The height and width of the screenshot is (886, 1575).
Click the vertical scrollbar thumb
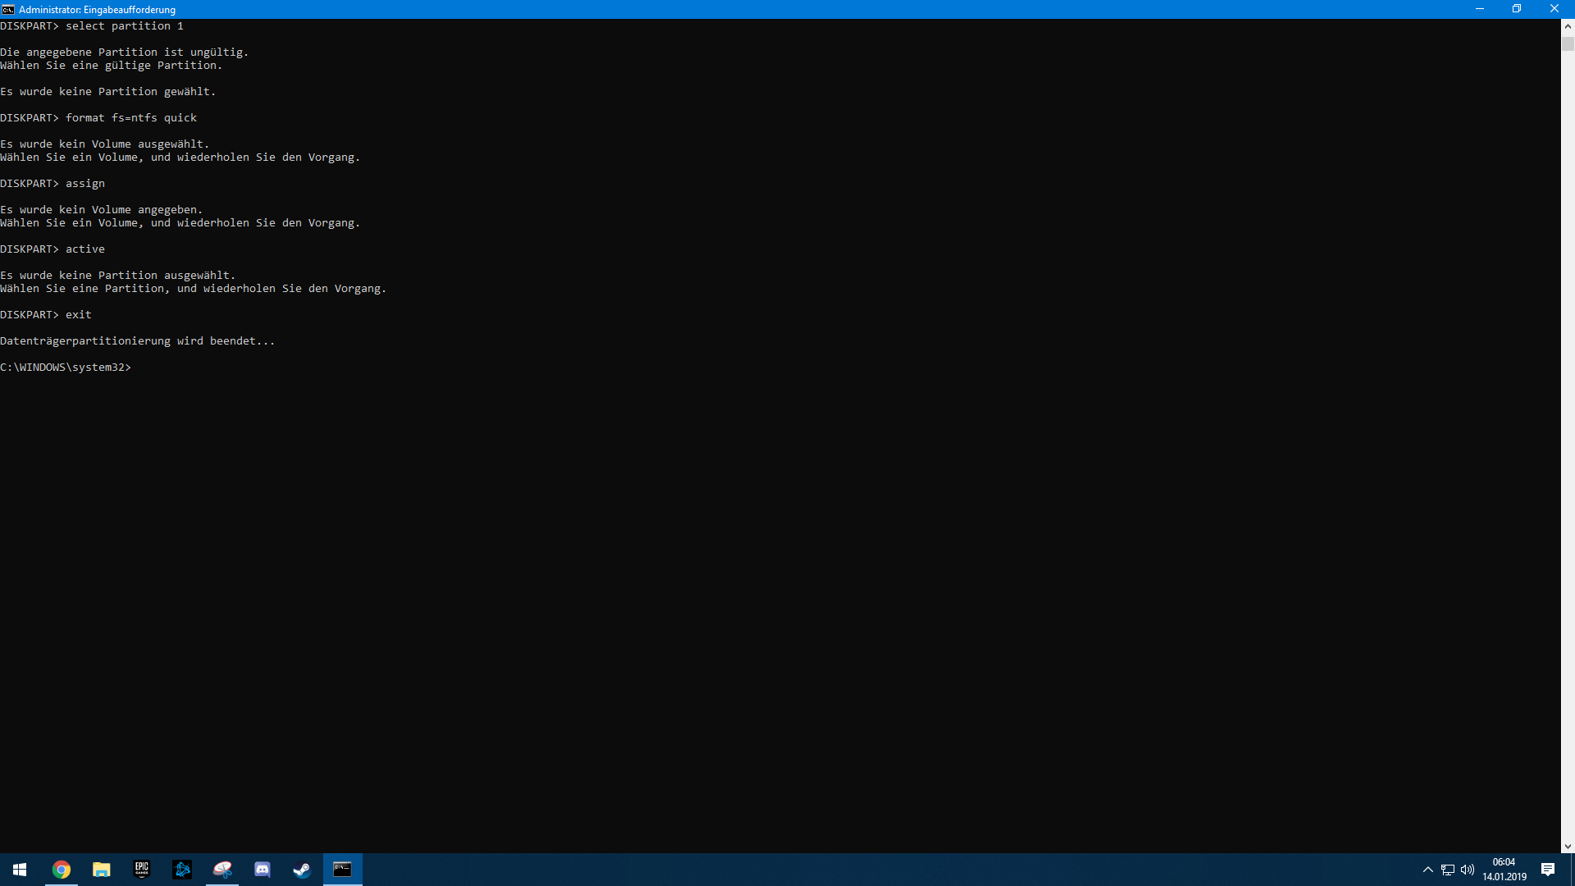tap(1568, 43)
